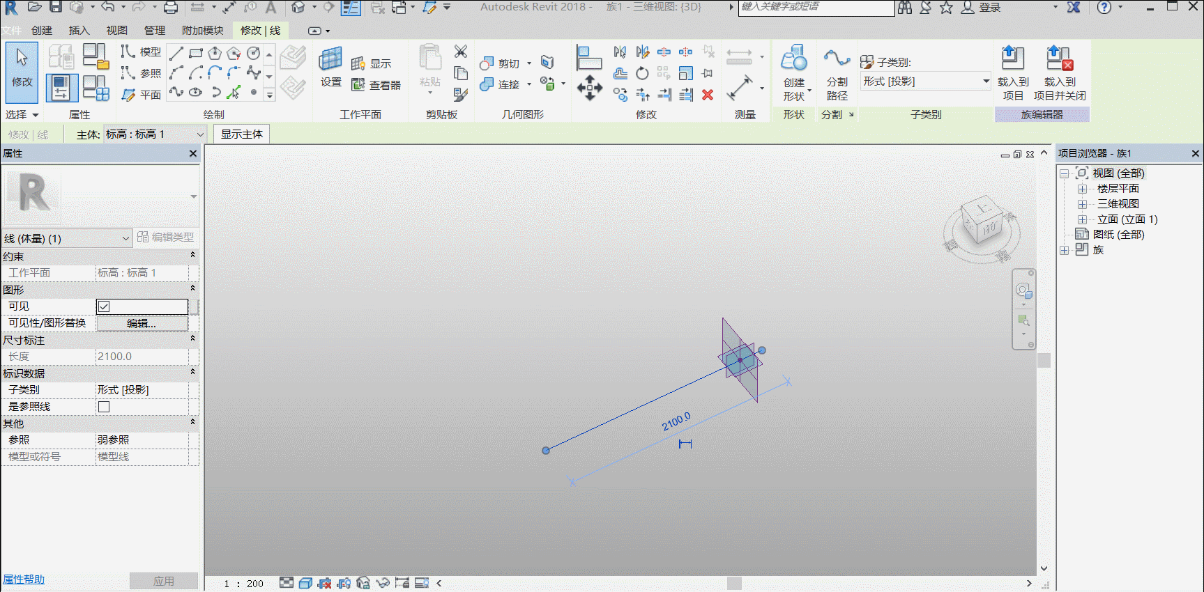Click the 显示主体 button
The image size is (1204, 592).
coord(242,134)
